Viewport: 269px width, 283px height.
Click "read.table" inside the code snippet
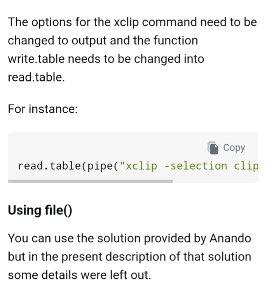[x=49, y=166]
